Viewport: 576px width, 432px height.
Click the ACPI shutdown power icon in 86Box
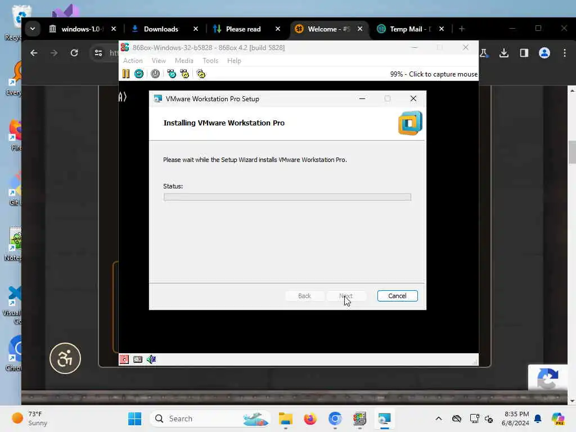point(155,74)
